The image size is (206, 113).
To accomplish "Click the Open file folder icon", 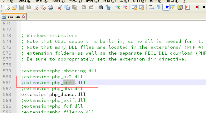I will click(x=14, y=7).
